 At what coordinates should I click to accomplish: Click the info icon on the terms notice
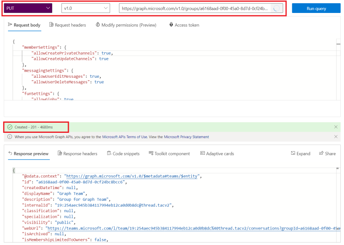11,137
